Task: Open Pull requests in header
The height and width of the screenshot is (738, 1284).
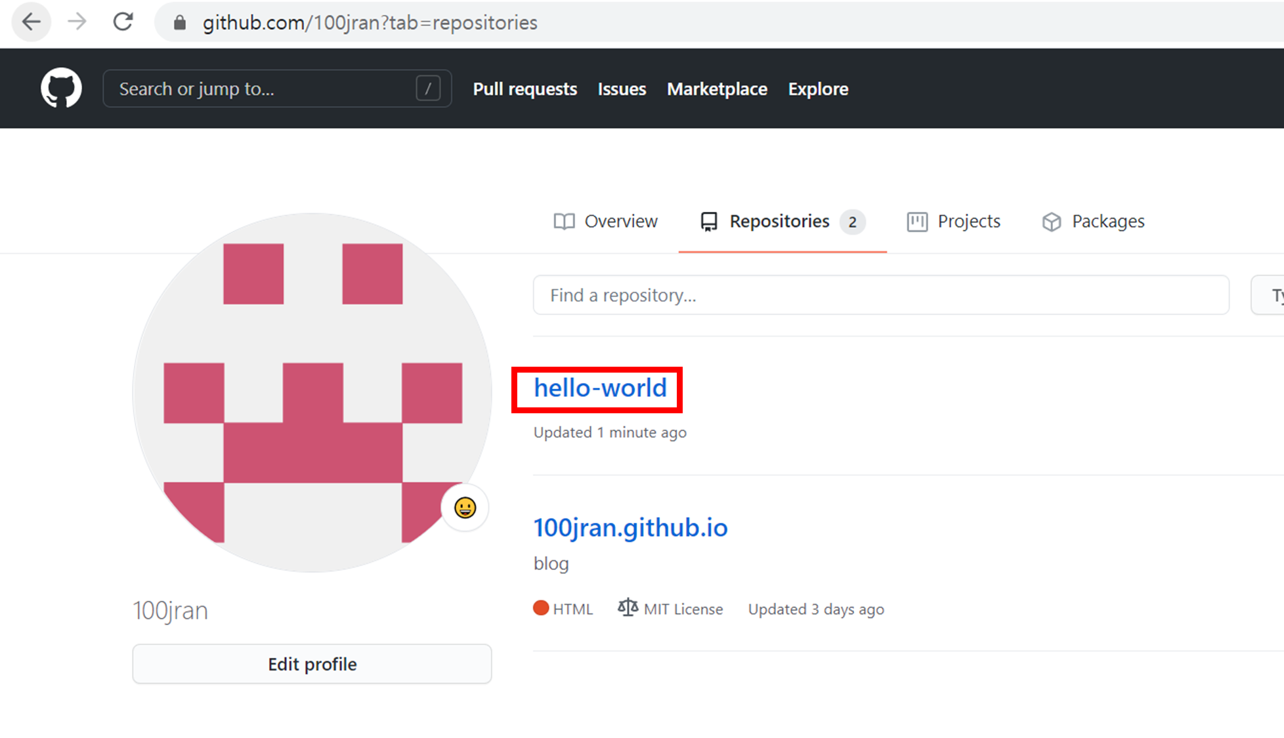Action: [x=524, y=89]
